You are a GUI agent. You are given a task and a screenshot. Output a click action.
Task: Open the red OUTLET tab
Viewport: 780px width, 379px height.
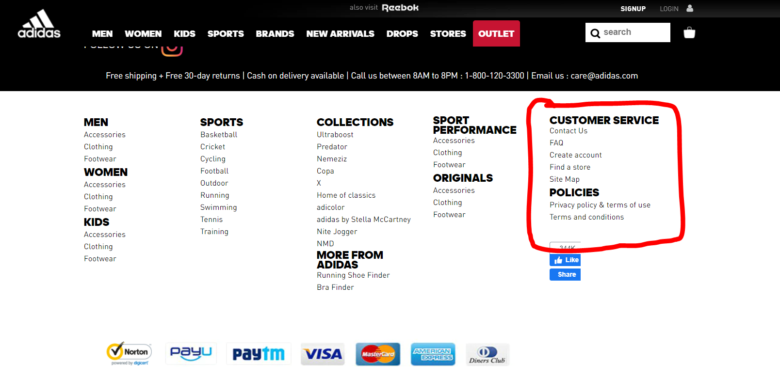[x=496, y=33]
